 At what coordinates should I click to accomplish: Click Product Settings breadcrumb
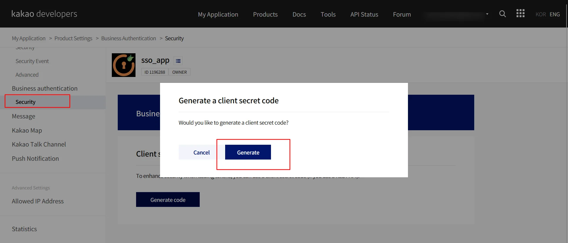coord(73,38)
